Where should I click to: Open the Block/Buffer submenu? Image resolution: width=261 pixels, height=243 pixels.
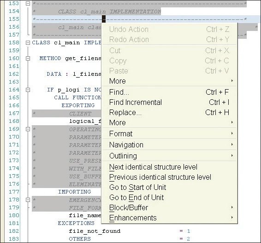pos(169,207)
